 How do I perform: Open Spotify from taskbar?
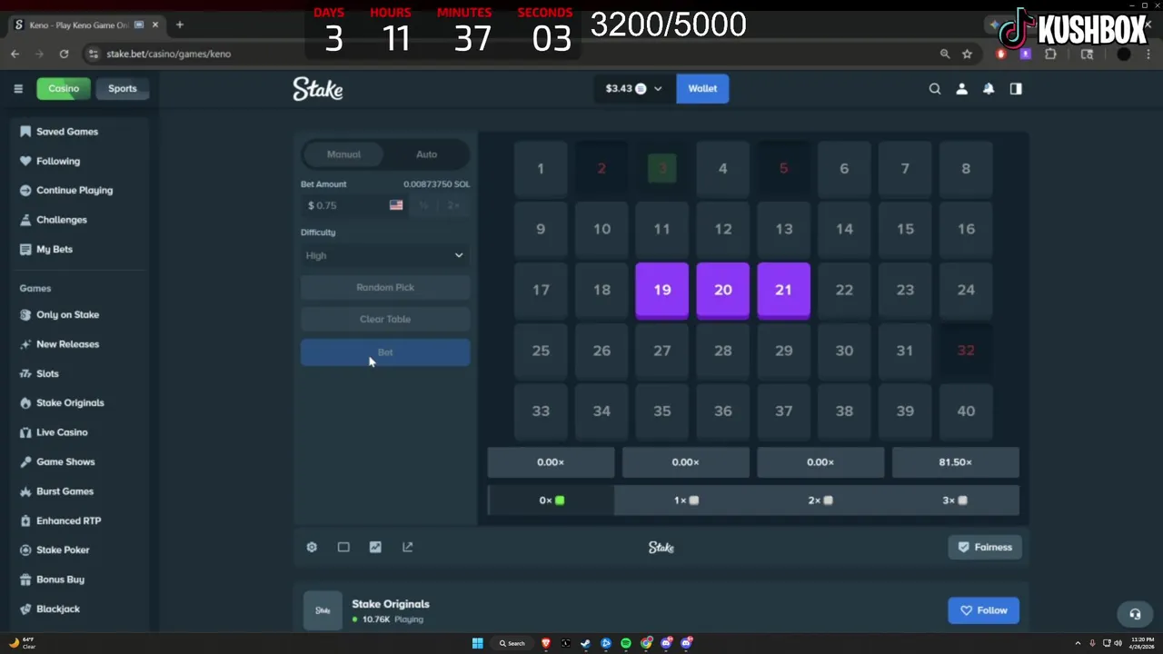point(626,643)
